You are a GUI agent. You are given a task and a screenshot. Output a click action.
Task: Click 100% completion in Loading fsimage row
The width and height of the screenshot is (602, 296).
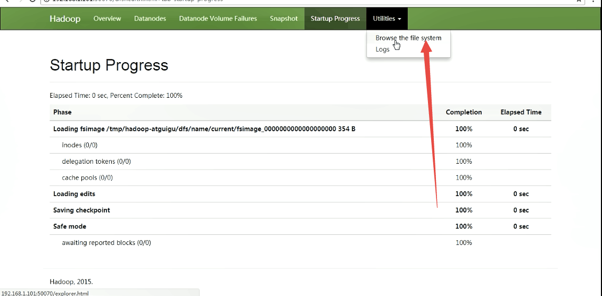(464, 129)
